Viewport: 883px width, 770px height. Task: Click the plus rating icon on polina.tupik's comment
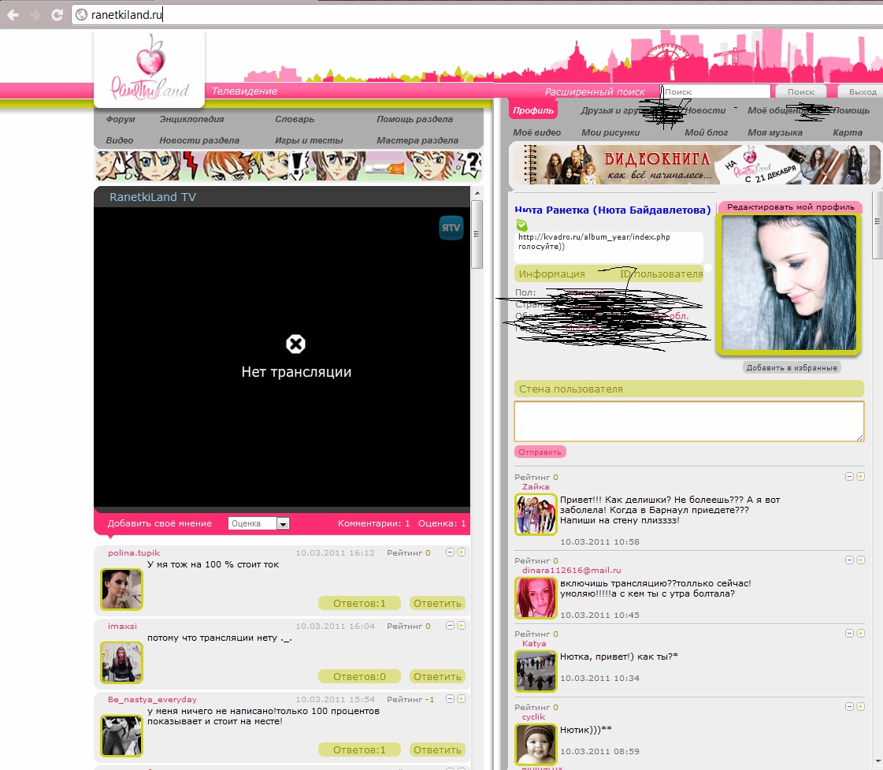tap(462, 552)
